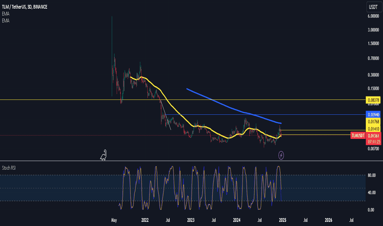
Task: Click the purple lightning bolt event marker
Action: [281, 155]
